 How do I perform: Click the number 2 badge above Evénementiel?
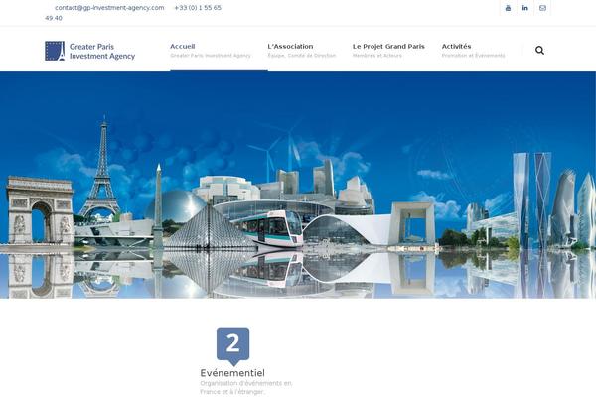233,345
